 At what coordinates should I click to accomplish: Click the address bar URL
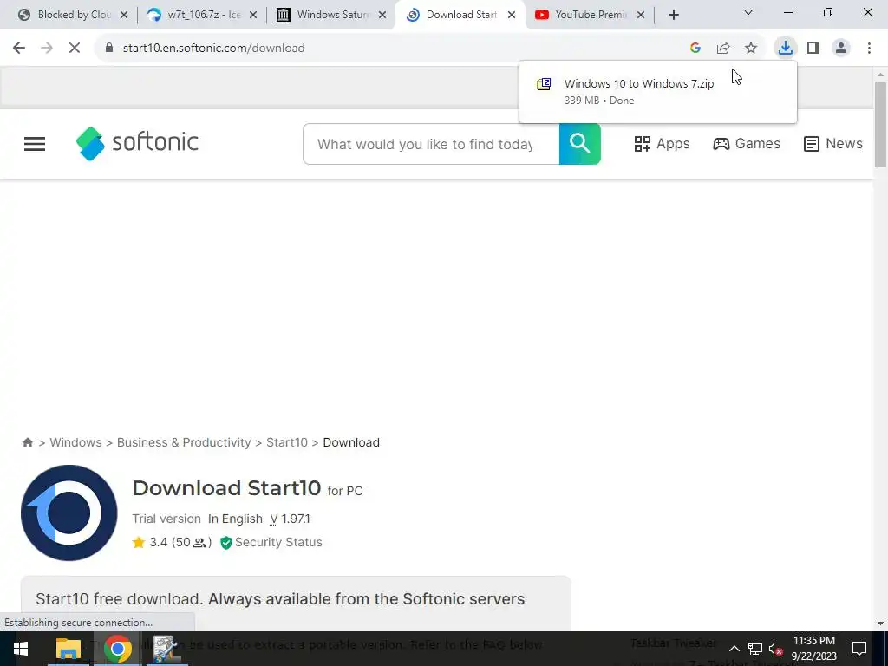coord(214,49)
